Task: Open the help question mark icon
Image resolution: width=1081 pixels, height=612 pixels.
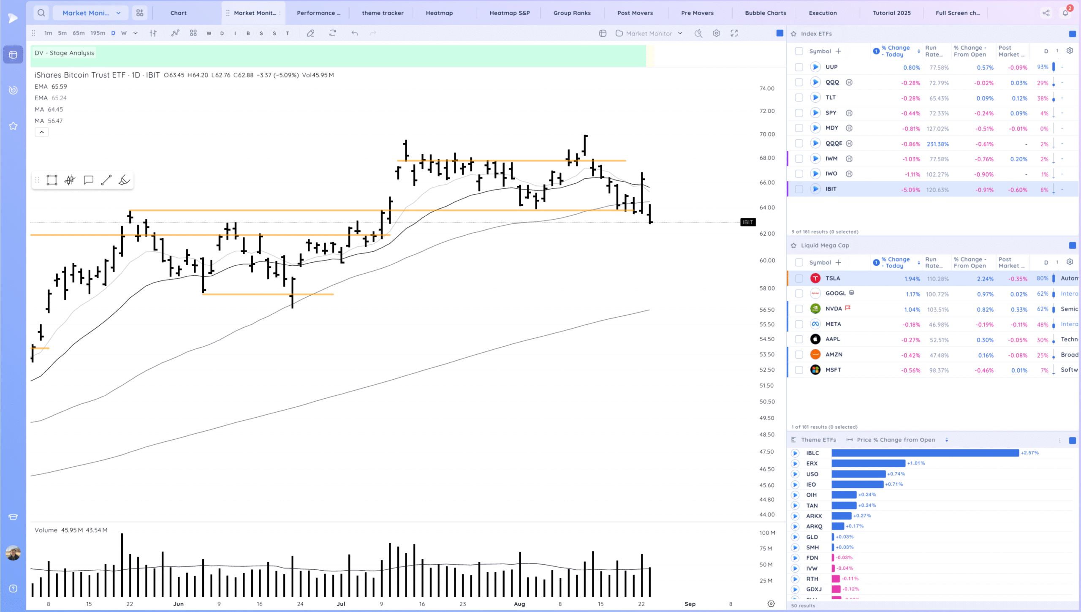Action: 13,588
